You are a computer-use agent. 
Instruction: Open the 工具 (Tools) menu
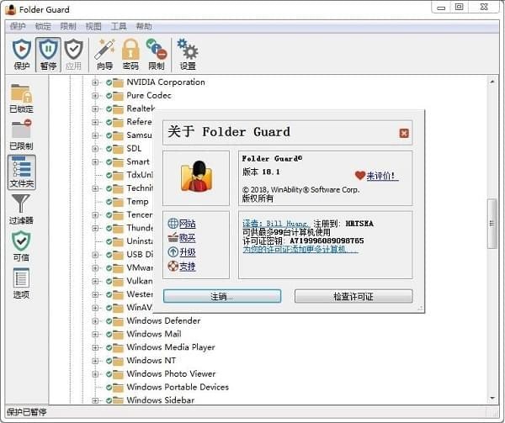[119, 26]
